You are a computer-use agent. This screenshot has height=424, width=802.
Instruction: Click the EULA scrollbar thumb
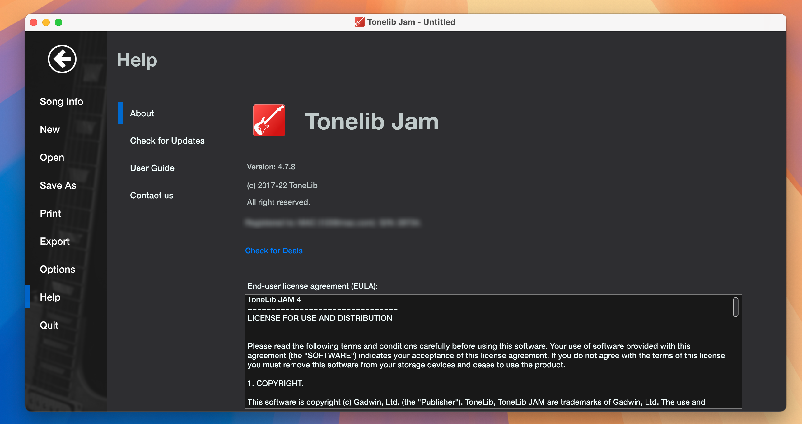735,307
